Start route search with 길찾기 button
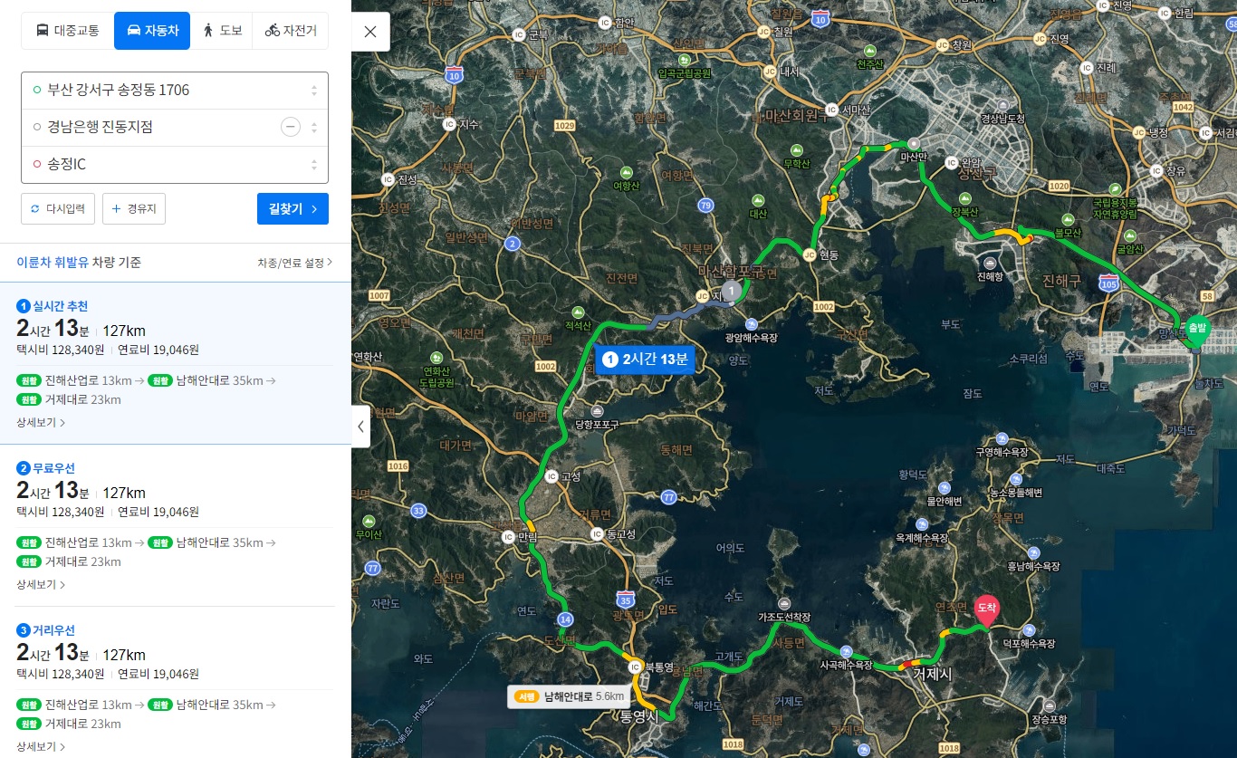The image size is (1237, 758). coord(292,208)
